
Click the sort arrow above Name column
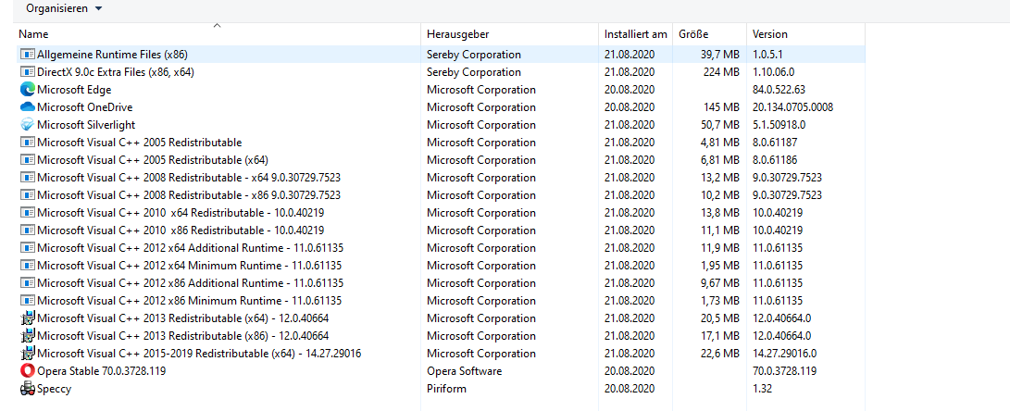pyautogui.click(x=217, y=26)
